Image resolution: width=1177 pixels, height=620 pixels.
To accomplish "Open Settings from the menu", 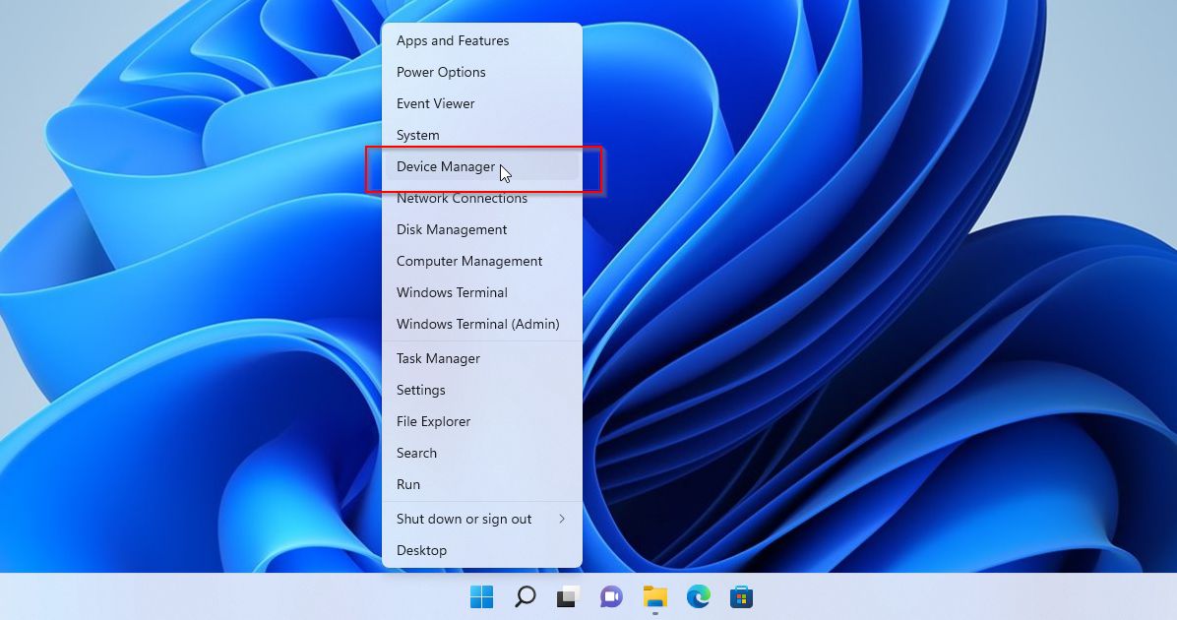I will 420,390.
